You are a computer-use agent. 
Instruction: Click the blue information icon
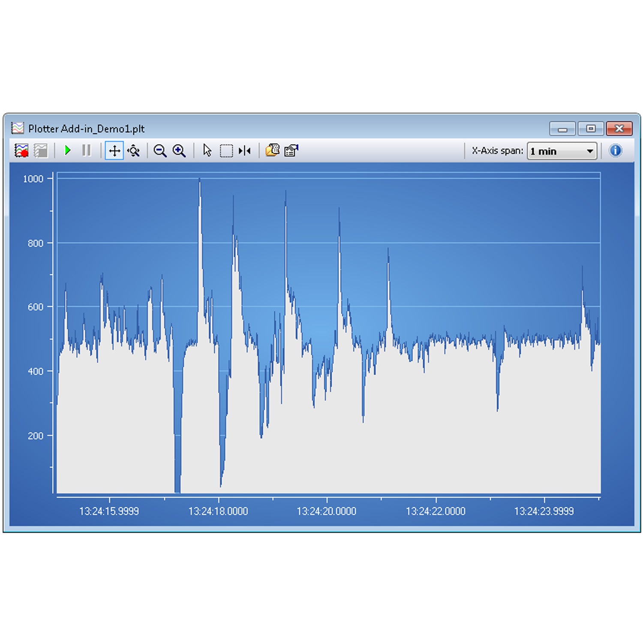(x=616, y=150)
